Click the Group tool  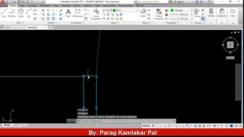tap(197, 13)
